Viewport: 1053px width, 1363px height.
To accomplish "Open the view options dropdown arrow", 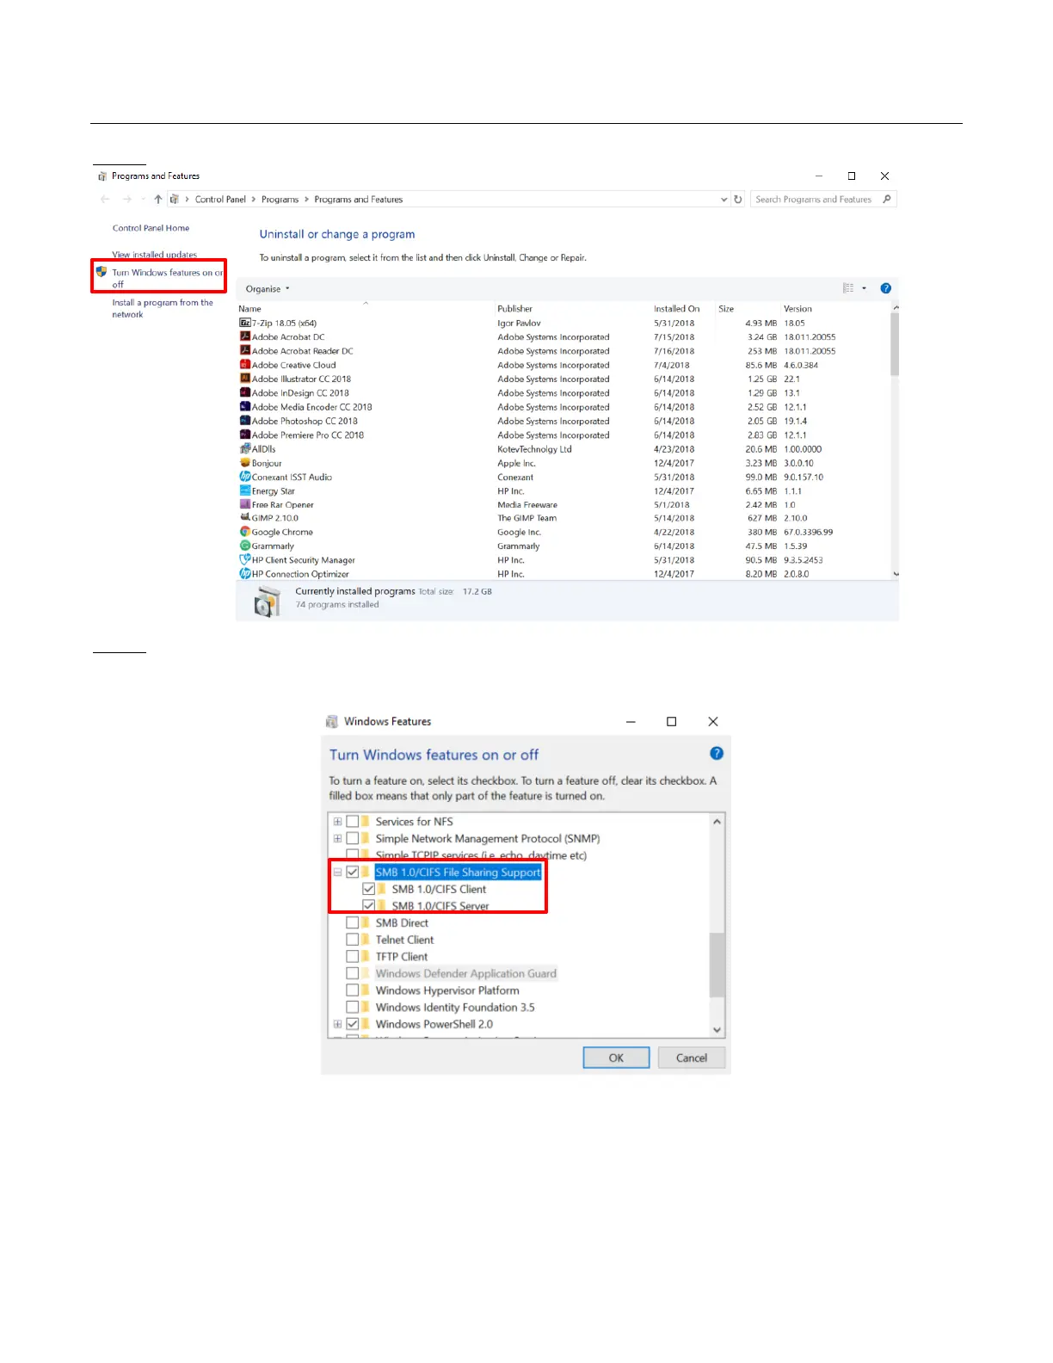I will pos(864,288).
